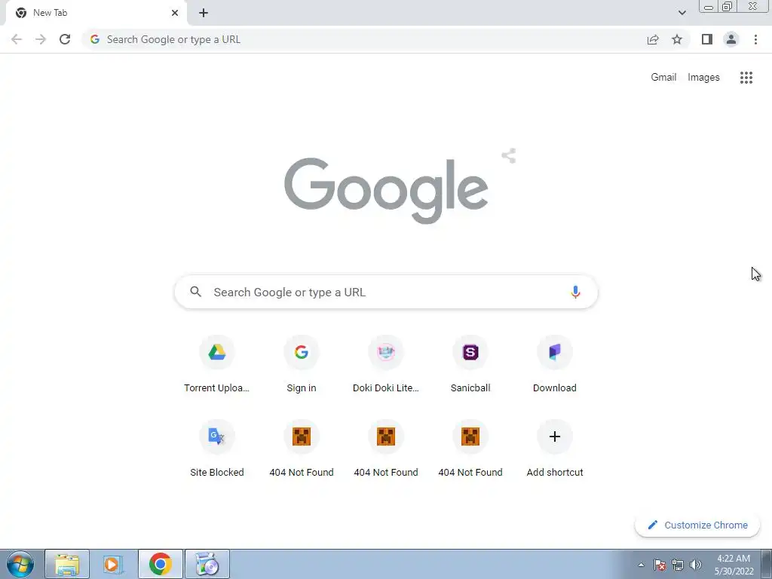Click the Chrome taskbar icon
The width and height of the screenshot is (772, 579).
161,564
